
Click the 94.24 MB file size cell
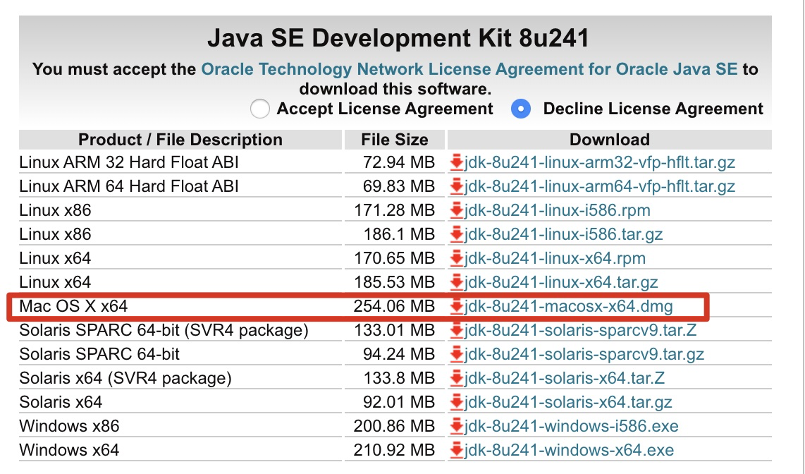point(399,354)
